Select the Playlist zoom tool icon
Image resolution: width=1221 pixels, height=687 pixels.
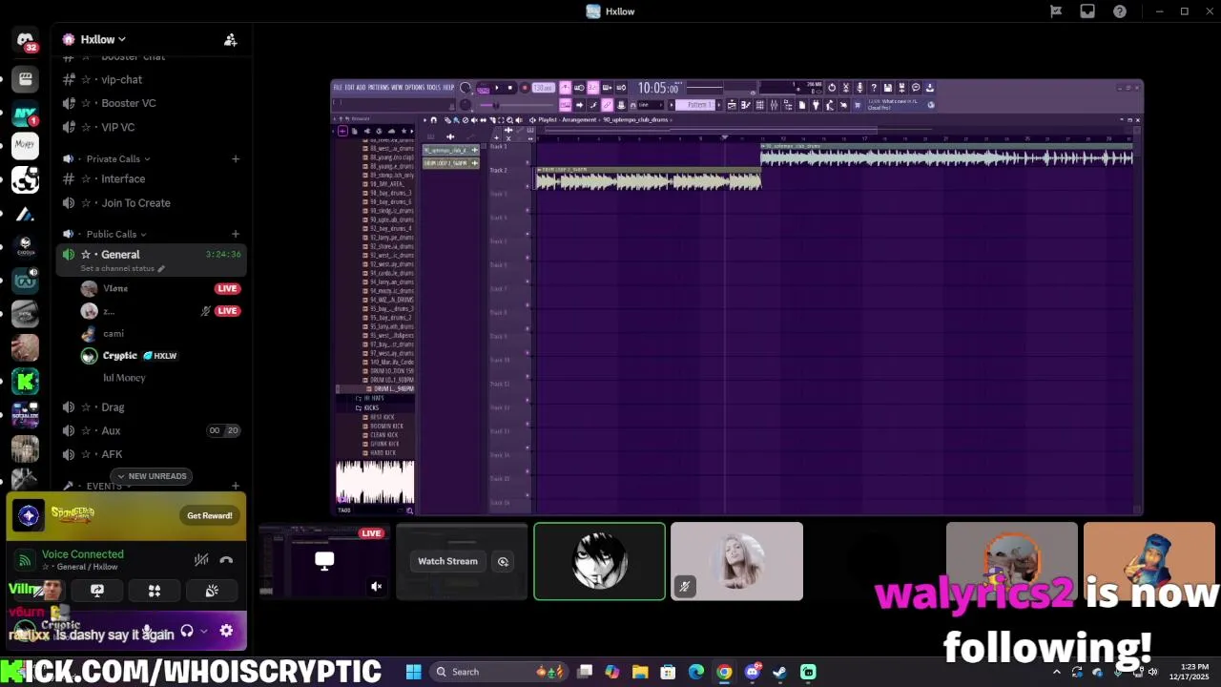(510, 120)
